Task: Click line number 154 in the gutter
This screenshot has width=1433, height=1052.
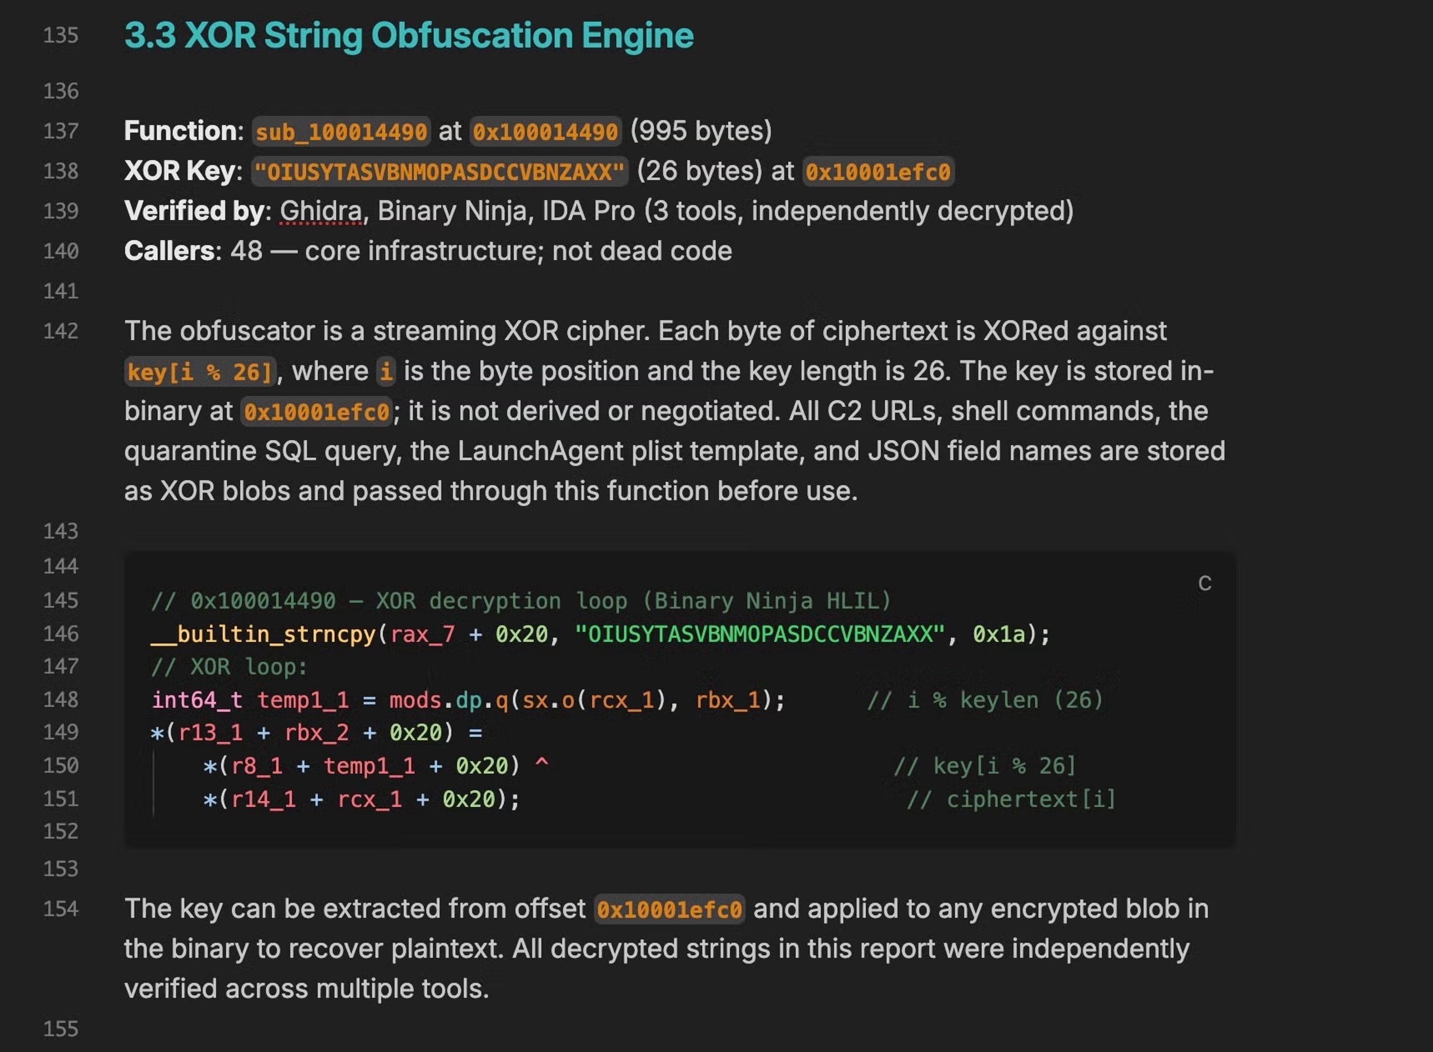Action: coord(60,909)
